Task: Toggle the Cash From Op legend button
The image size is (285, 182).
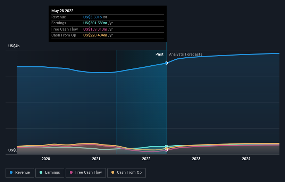Action: [x=126, y=173]
